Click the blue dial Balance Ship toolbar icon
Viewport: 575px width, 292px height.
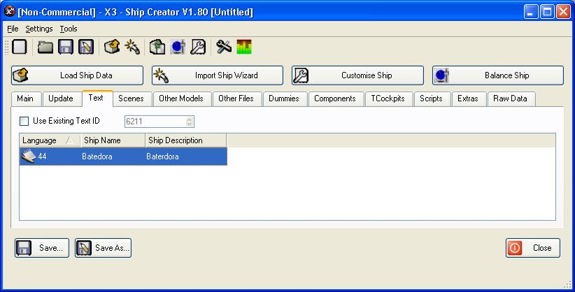[178, 47]
